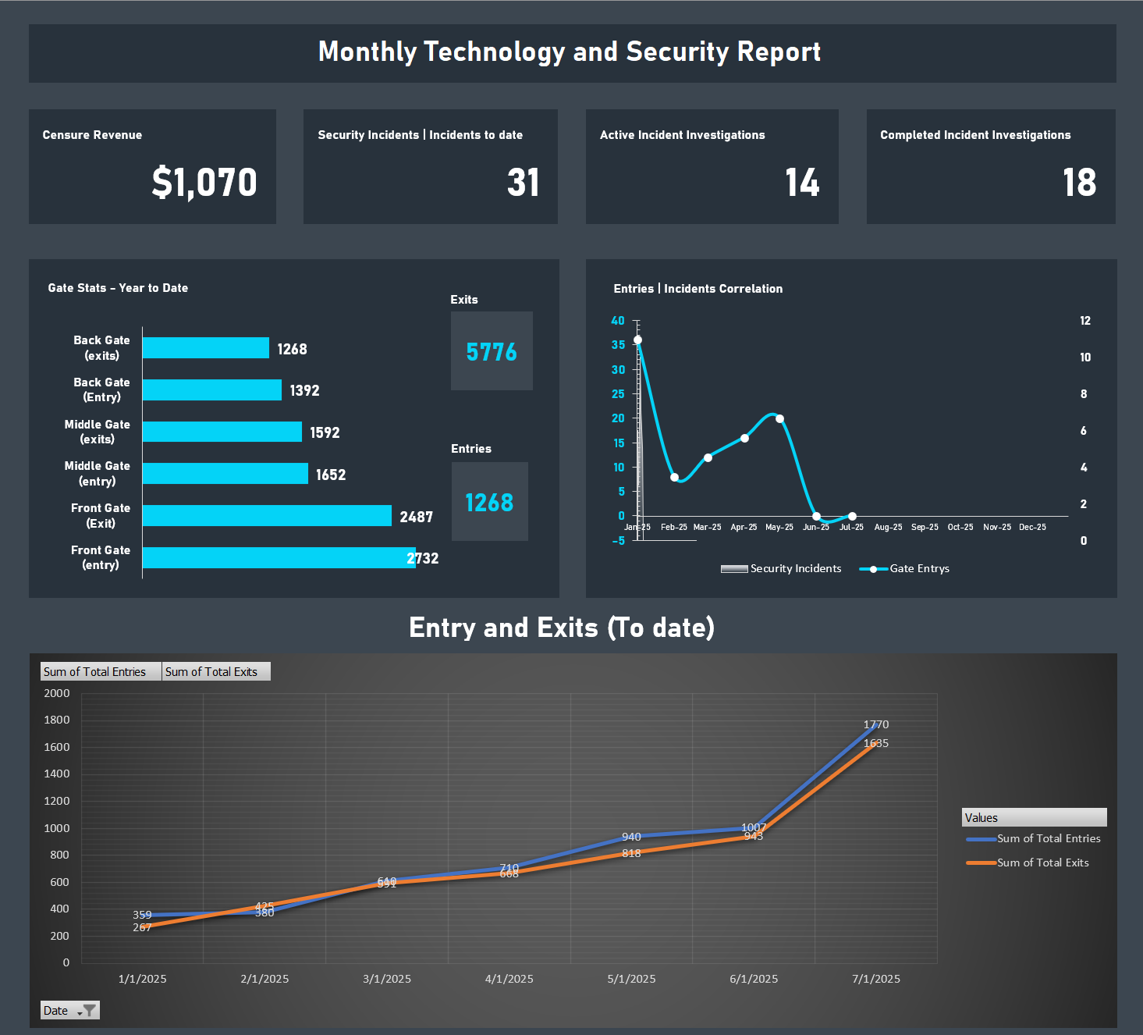Select the 1652 bar data label

[x=331, y=475]
